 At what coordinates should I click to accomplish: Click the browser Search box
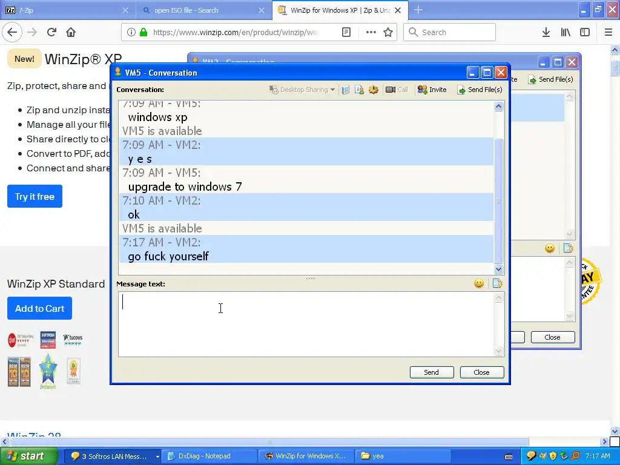coord(450,32)
